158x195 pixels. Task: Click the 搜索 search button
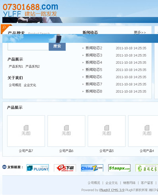(57, 47)
